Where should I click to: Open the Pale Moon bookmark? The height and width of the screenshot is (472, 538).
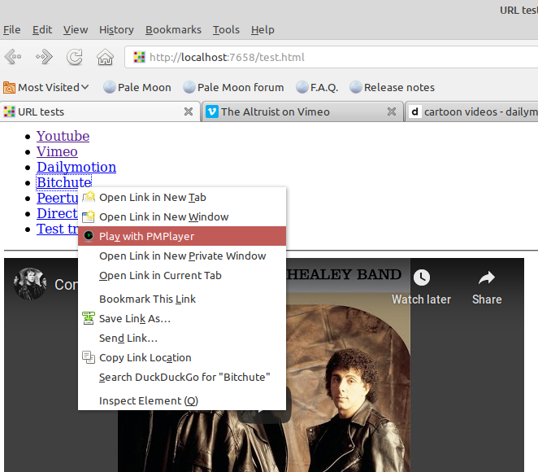[x=137, y=88]
